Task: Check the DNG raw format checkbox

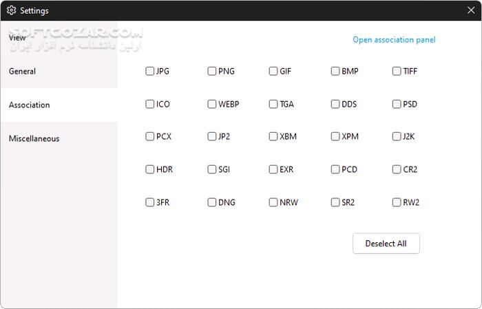Action: point(212,202)
